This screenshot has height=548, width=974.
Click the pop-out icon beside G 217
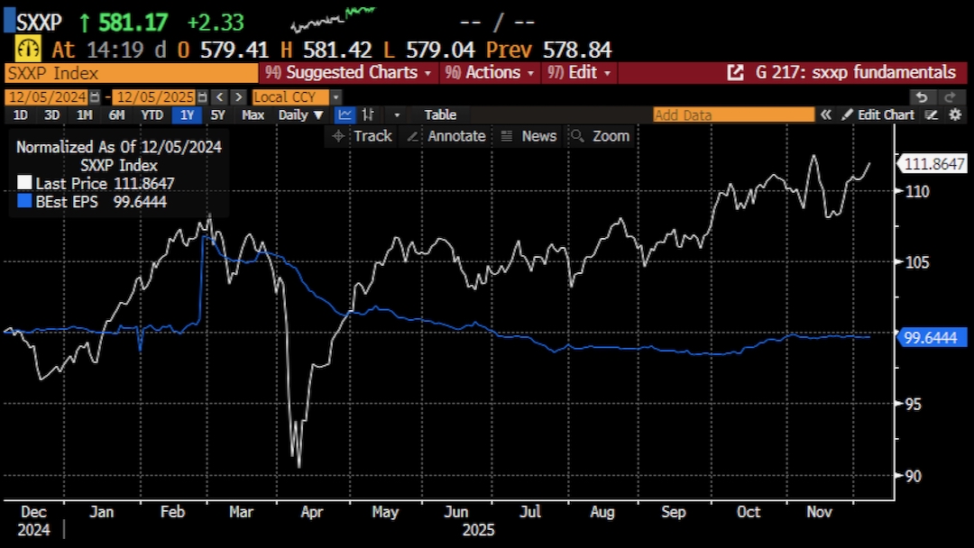(x=735, y=73)
